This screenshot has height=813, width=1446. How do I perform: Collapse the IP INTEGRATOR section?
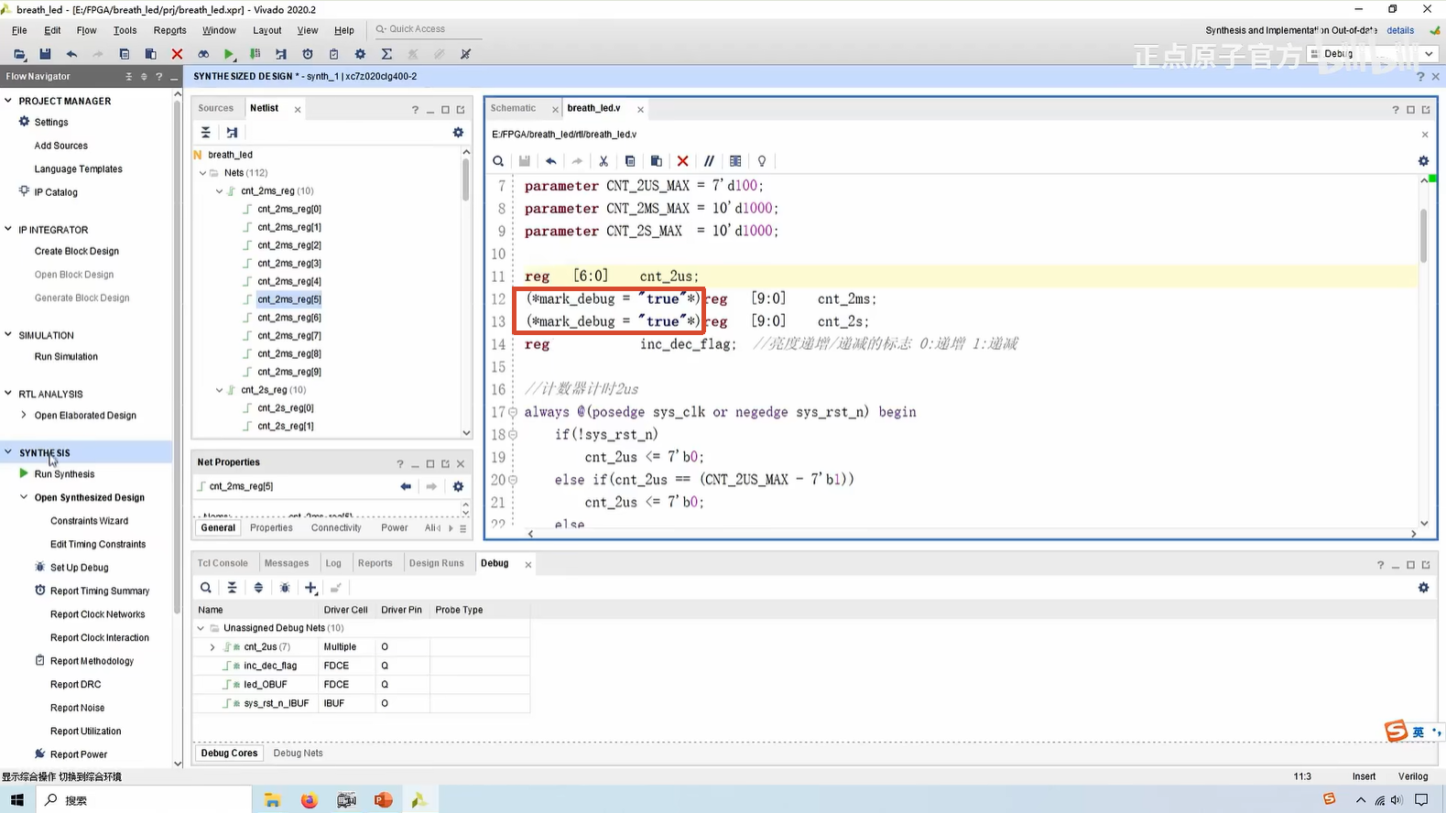[8, 229]
